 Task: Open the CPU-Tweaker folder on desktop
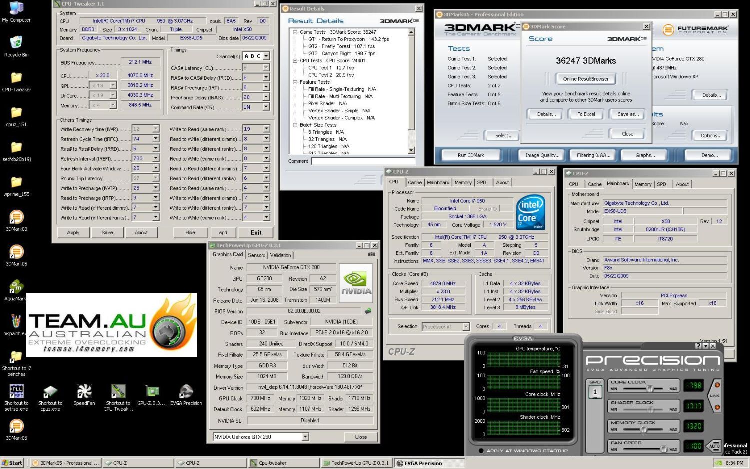click(x=16, y=82)
